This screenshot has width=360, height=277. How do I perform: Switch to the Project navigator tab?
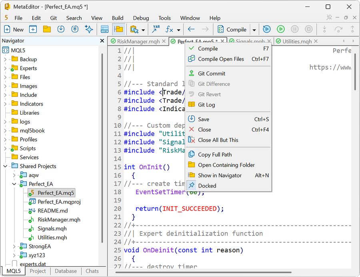(38, 271)
